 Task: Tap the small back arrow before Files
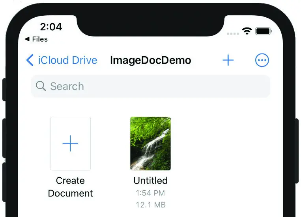pyautogui.click(x=27, y=39)
